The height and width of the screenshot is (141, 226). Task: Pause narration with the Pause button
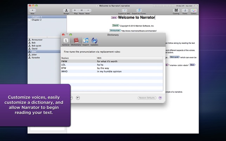pyautogui.click(x=82, y=11)
